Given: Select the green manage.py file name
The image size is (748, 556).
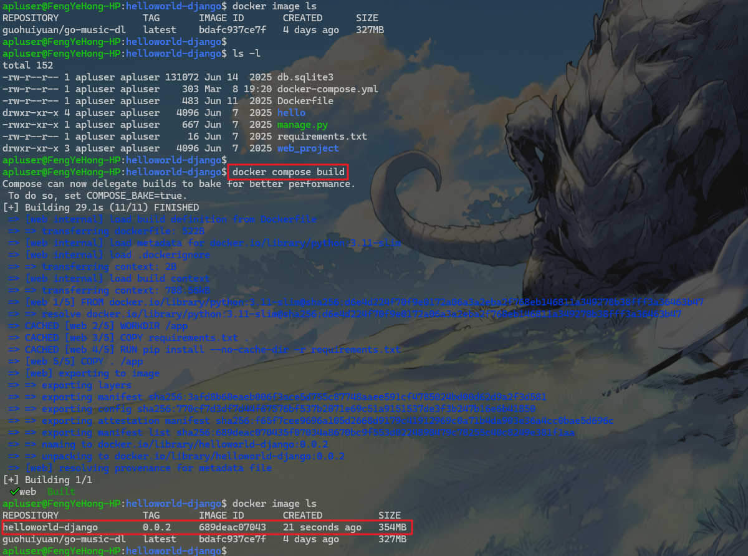Looking at the screenshot, I should point(302,125).
